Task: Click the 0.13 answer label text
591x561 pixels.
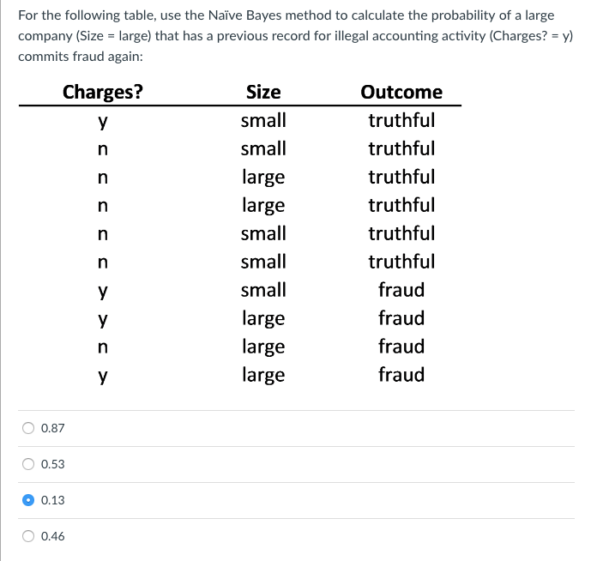Action: point(53,500)
